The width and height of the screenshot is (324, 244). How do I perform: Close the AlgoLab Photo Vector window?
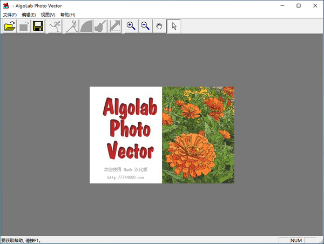click(315, 5)
